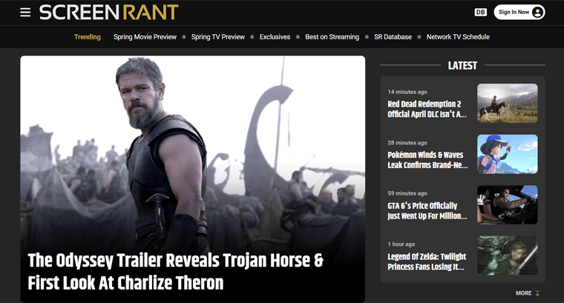The width and height of the screenshot is (564, 303).
Task: Open the hamburger navigation menu
Action: pyautogui.click(x=25, y=12)
